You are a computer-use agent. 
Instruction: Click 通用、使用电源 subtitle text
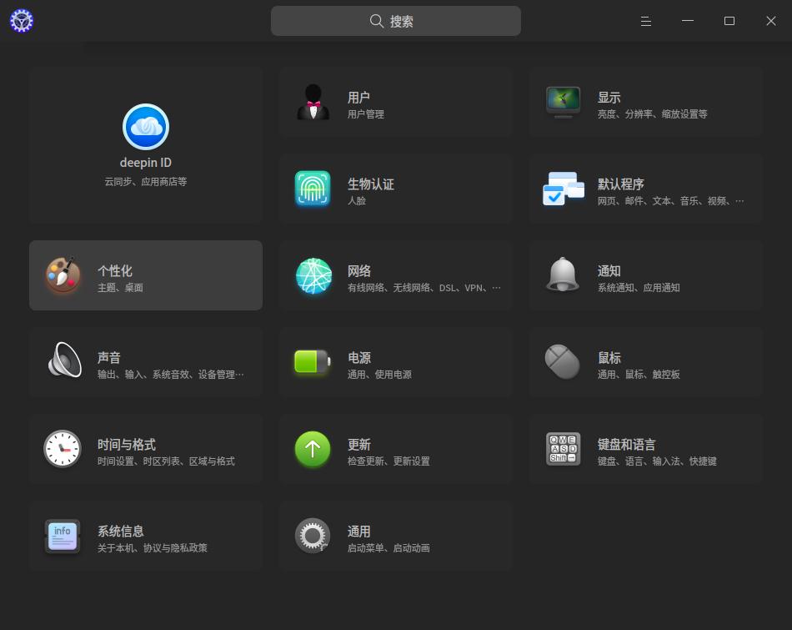coord(379,375)
